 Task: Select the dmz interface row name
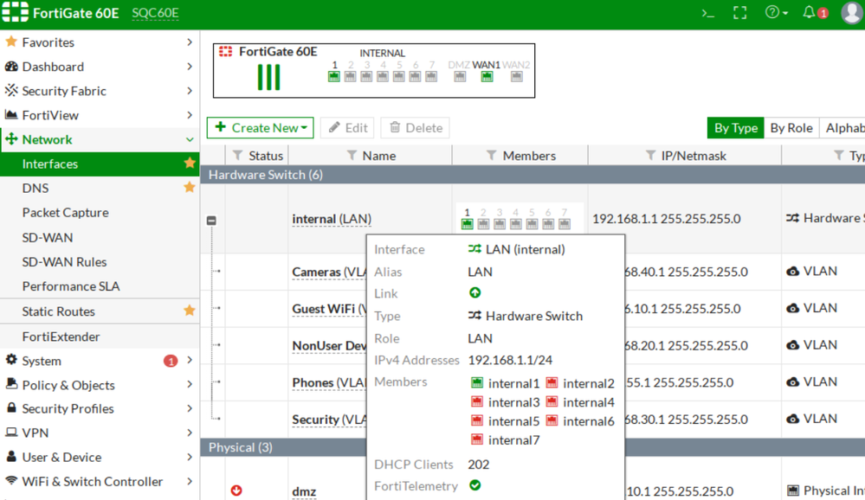(x=304, y=491)
